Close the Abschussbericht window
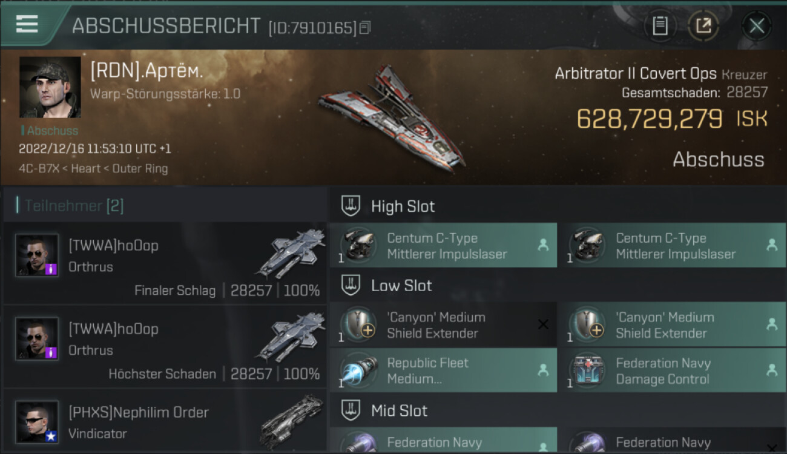The width and height of the screenshot is (787, 454). click(757, 26)
